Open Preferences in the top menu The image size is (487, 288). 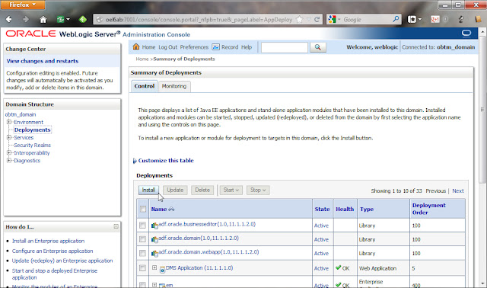point(194,47)
